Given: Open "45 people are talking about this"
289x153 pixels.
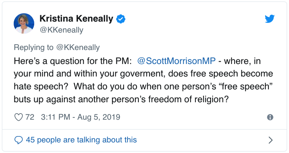Looking at the screenshot, I should [x=81, y=140].
